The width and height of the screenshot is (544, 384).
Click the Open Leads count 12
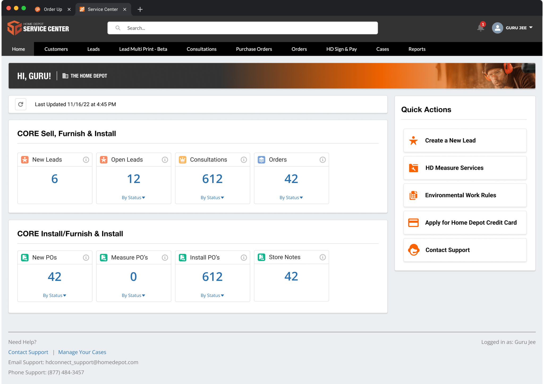click(133, 179)
